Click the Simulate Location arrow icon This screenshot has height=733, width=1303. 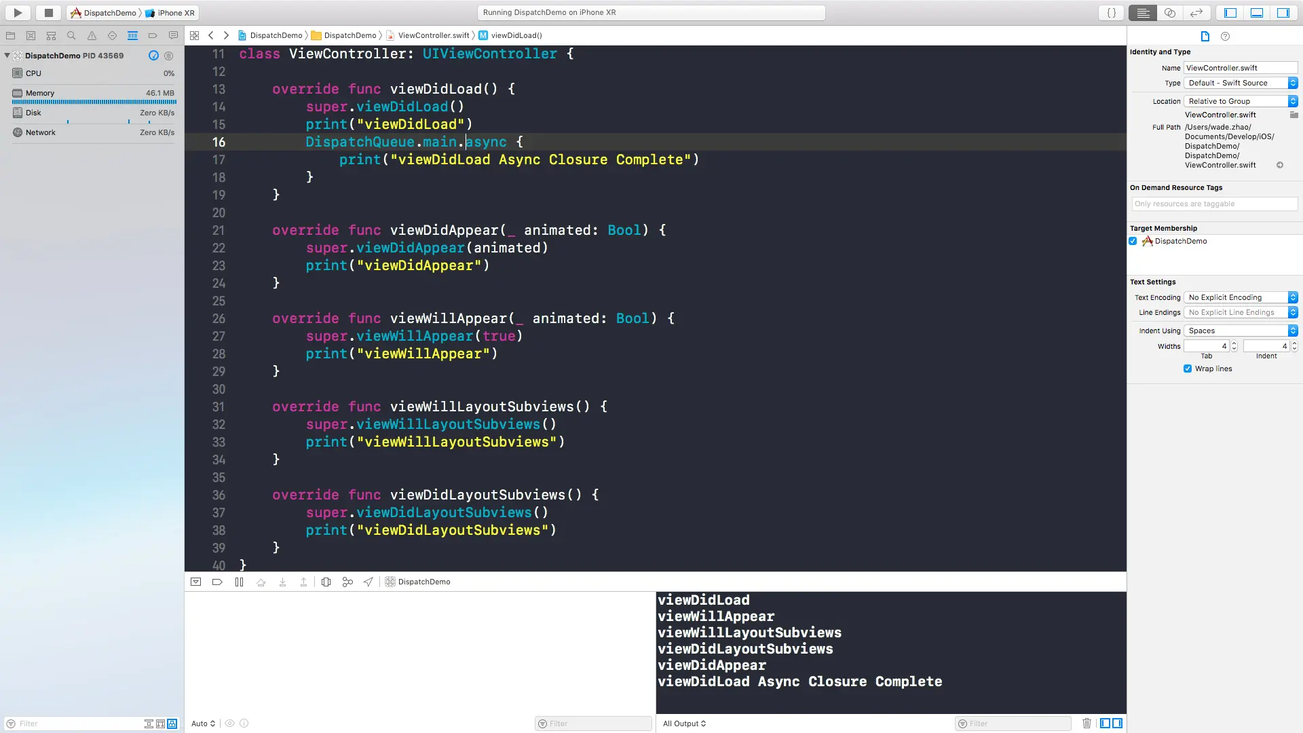coord(369,582)
